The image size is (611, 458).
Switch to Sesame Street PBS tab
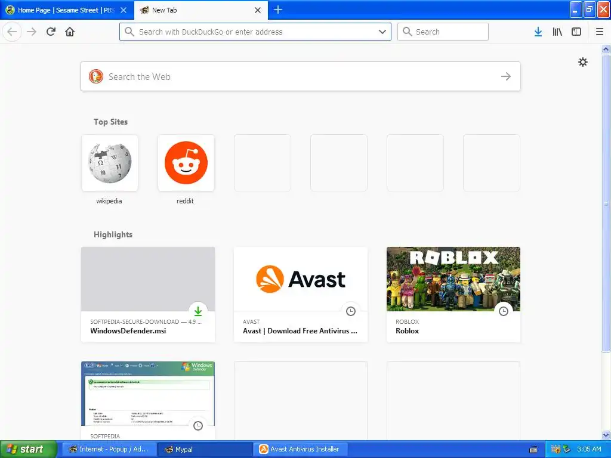click(67, 10)
